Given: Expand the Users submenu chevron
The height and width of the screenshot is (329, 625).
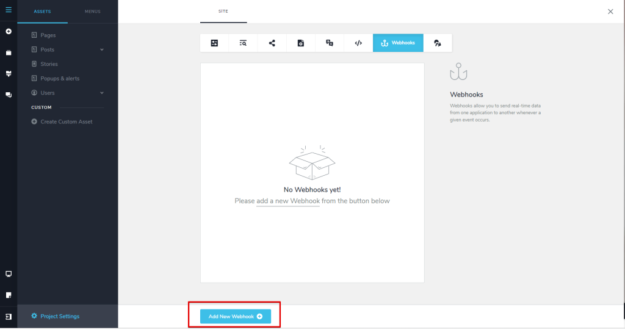Looking at the screenshot, I should click(x=102, y=93).
